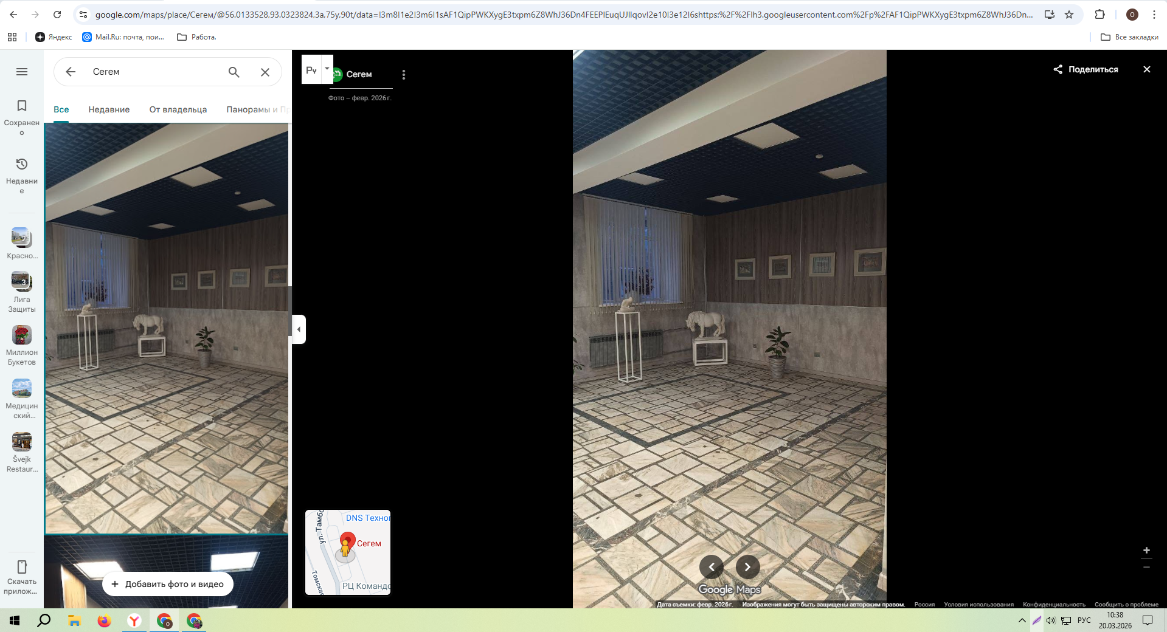
Task: Open the Все закладки bookmarks folder
Action: pyautogui.click(x=1130, y=37)
